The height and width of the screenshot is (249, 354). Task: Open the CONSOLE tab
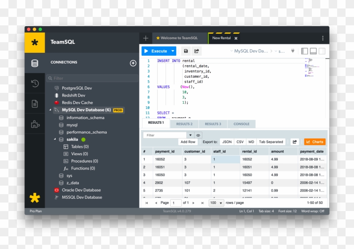[x=241, y=124]
